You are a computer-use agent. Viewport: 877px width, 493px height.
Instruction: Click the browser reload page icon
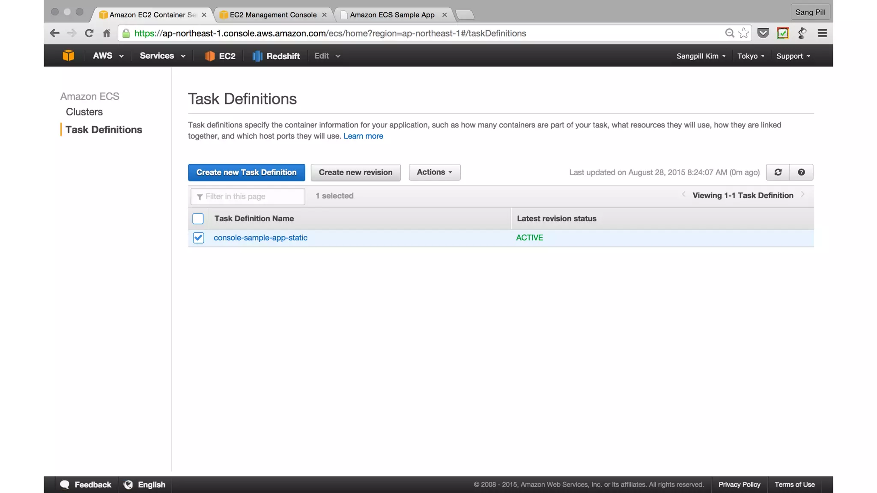(89, 33)
